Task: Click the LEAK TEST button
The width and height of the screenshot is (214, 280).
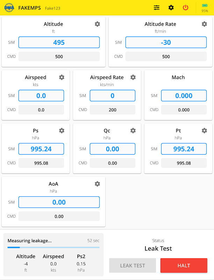Action: 133,265
